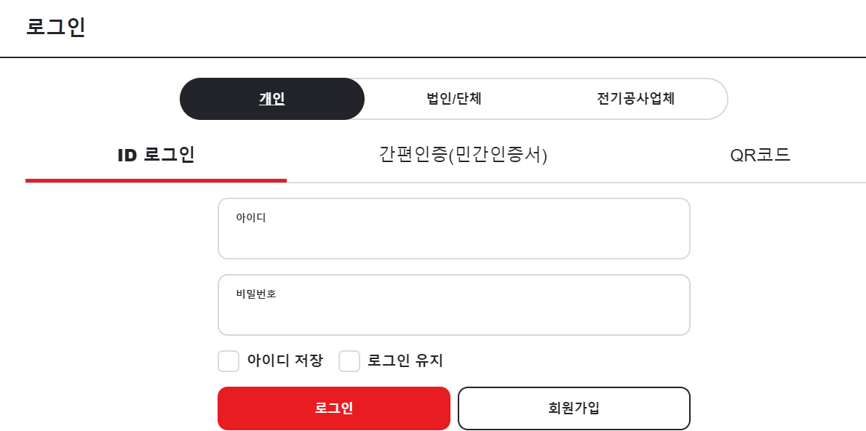Toggle the keep logged in option
The height and width of the screenshot is (431, 866).
349,361
